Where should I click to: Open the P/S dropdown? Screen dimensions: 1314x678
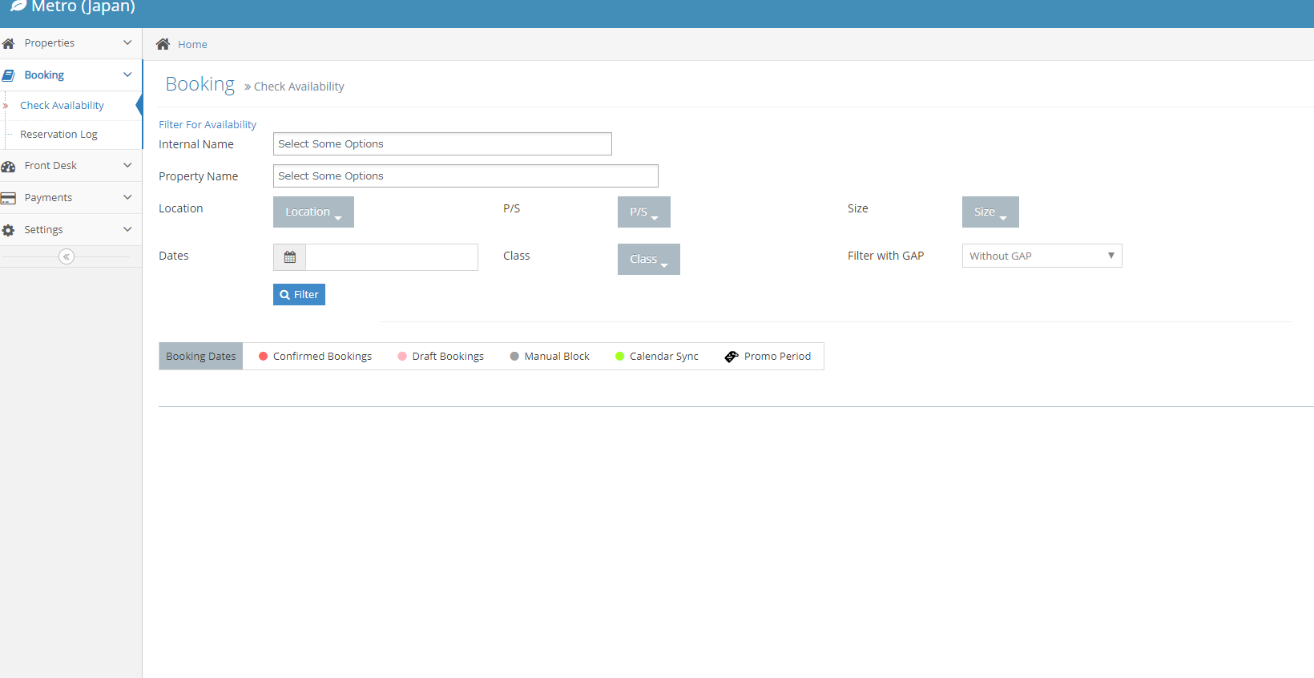coord(643,212)
